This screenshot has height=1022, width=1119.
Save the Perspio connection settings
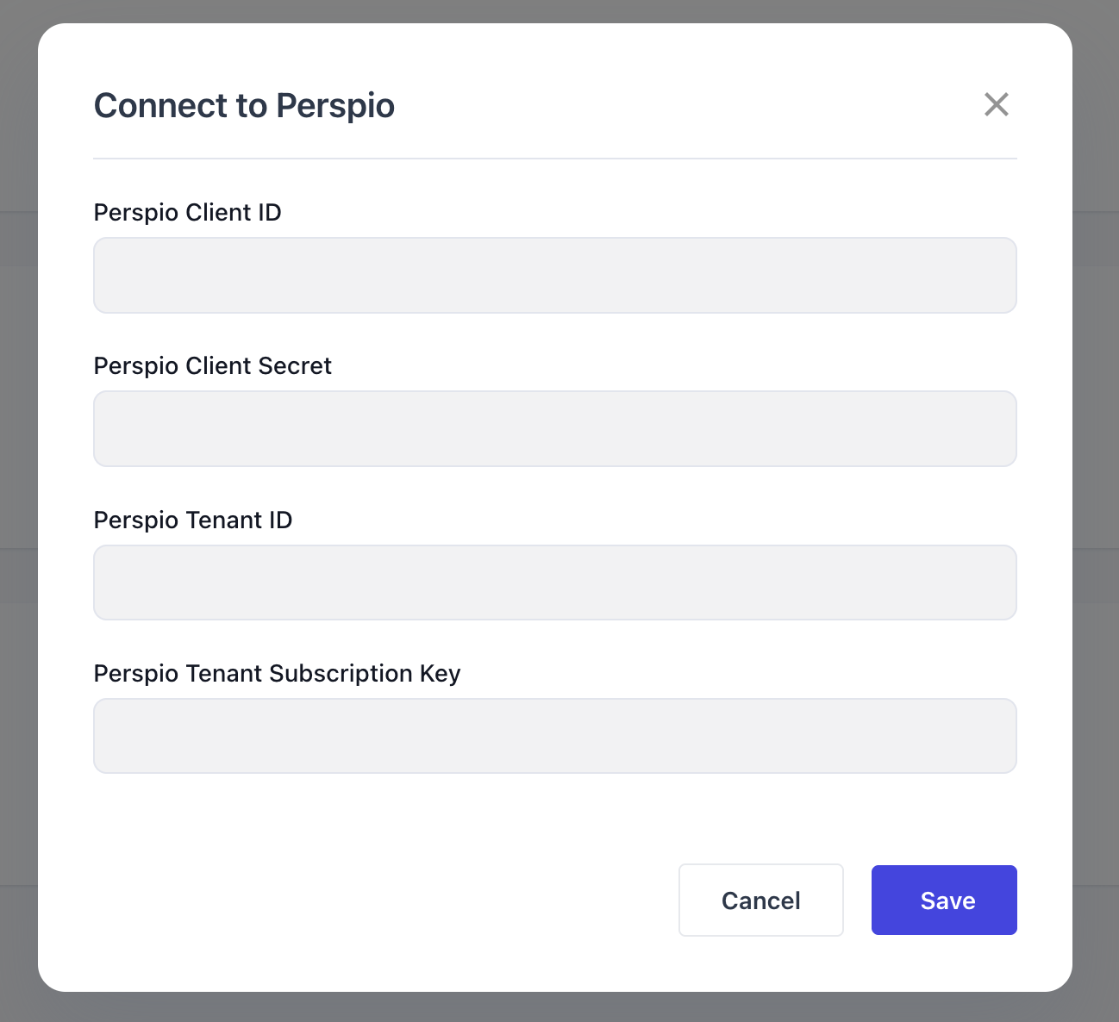944,900
